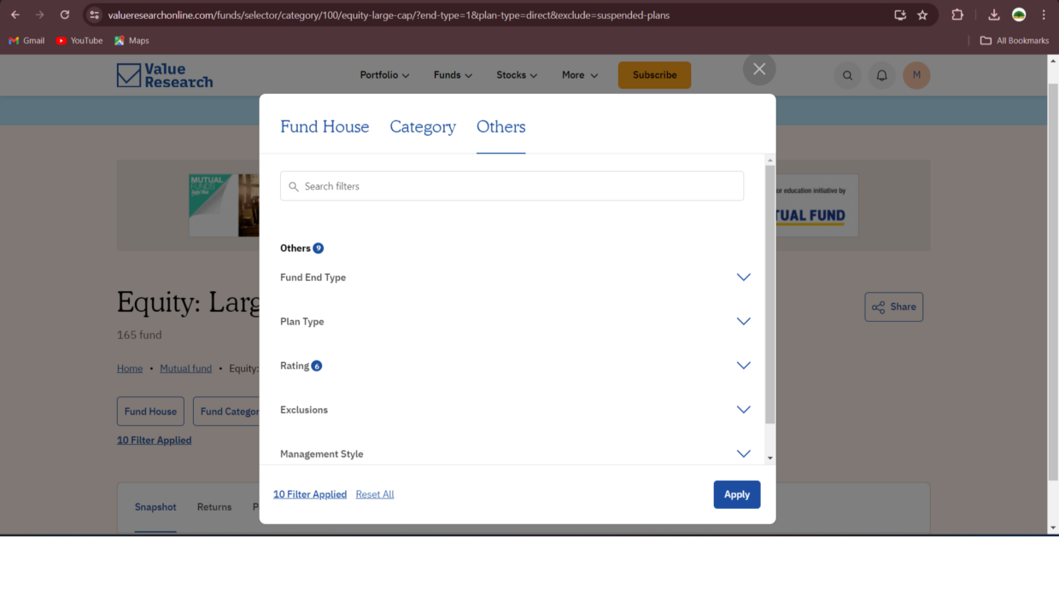Open the site search magnifier
The image size is (1059, 596).
847,75
